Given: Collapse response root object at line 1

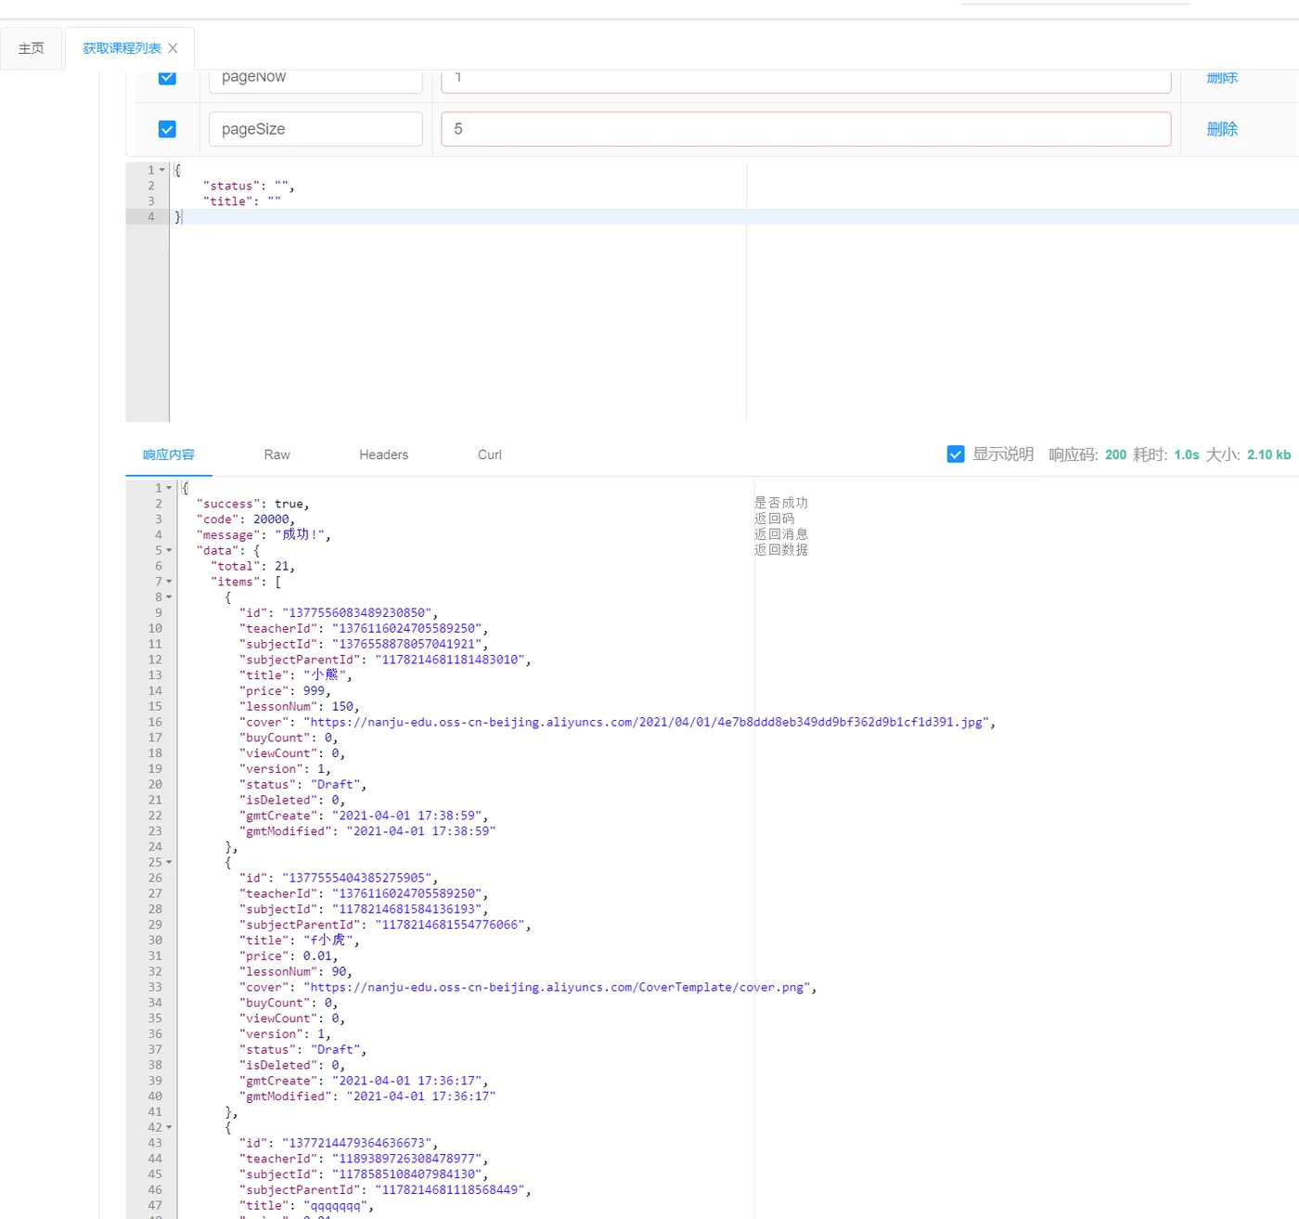Looking at the screenshot, I should 169,488.
